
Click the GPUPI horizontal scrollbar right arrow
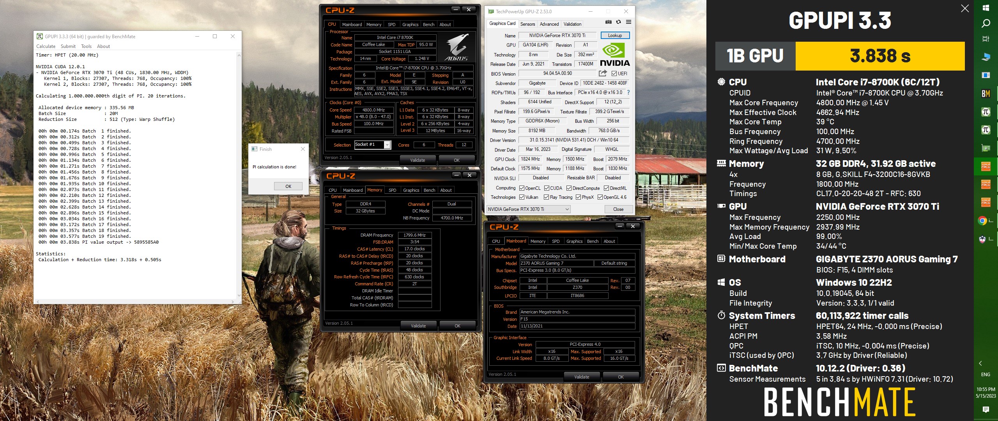233,302
